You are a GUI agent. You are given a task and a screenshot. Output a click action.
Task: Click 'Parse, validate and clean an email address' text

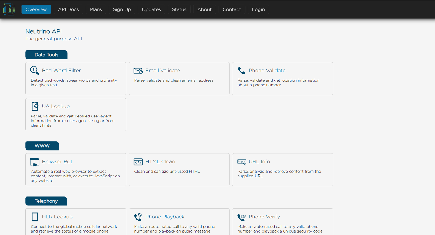[x=174, y=80]
